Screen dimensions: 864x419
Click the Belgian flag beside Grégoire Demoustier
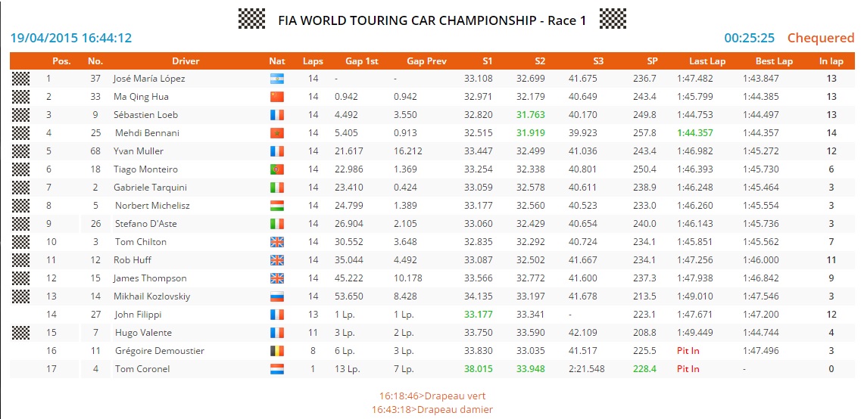[276, 351]
